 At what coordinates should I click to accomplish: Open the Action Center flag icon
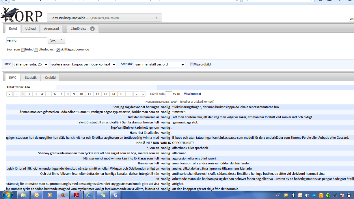click(342, 195)
